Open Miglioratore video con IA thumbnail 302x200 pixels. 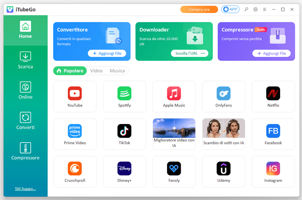[x=174, y=128]
